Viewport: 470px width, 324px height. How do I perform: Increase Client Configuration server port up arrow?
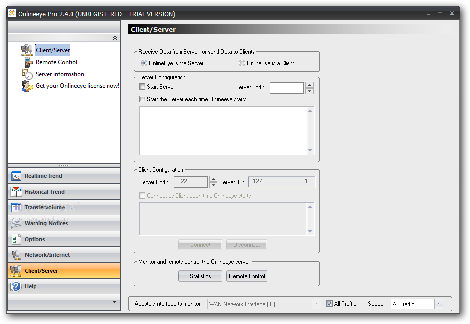pos(213,179)
